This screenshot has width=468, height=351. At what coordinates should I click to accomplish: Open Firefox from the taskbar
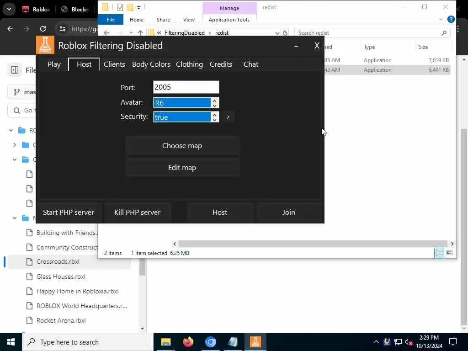(188, 342)
